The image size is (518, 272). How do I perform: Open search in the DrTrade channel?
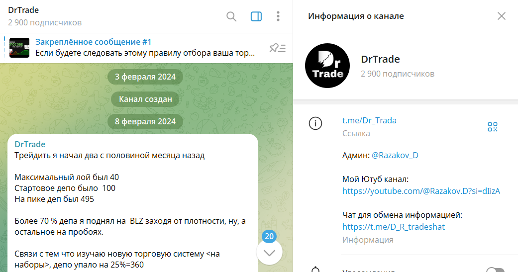click(231, 16)
